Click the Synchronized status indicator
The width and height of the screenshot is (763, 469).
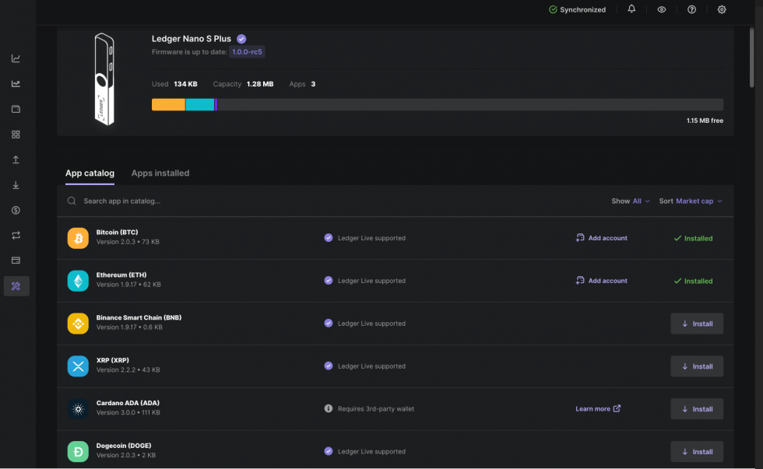577,9
